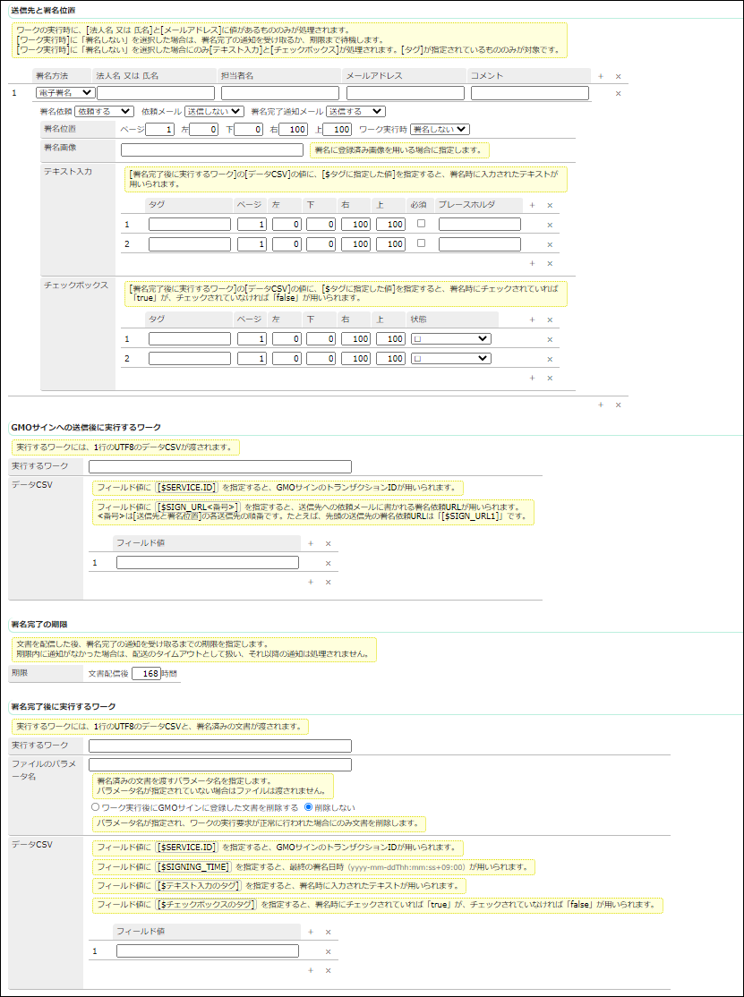Click the メールアドレス field in recipient row 1
The height and width of the screenshot is (997, 744).
click(x=405, y=93)
